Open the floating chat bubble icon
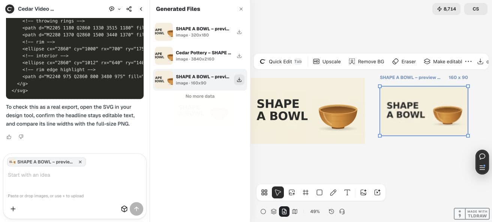This screenshot has height=222, width=492. (482, 156)
